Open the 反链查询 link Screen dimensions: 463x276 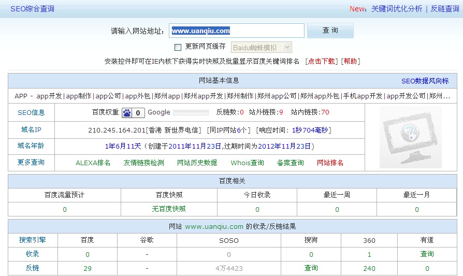445,9
